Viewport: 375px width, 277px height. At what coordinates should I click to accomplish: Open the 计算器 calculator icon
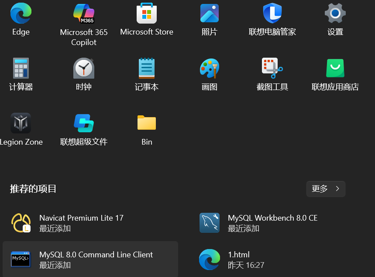pos(21,68)
